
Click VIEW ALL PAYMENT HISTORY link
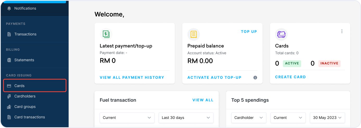coord(132,77)
